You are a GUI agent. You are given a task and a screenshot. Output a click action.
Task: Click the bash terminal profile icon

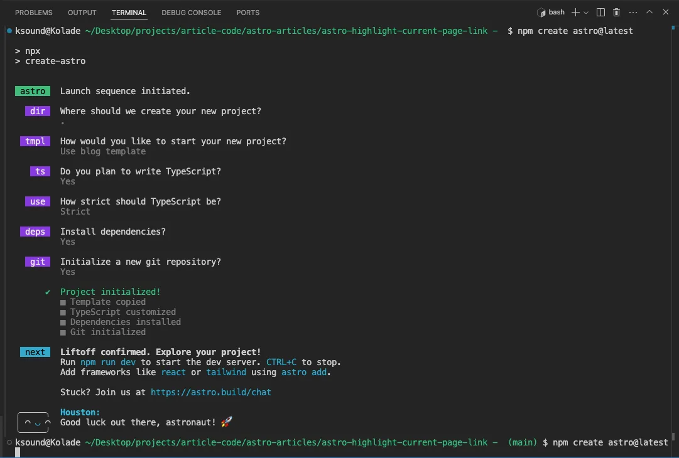point(542,13)
